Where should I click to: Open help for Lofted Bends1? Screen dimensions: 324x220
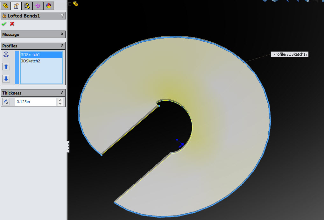click(62, 16)
